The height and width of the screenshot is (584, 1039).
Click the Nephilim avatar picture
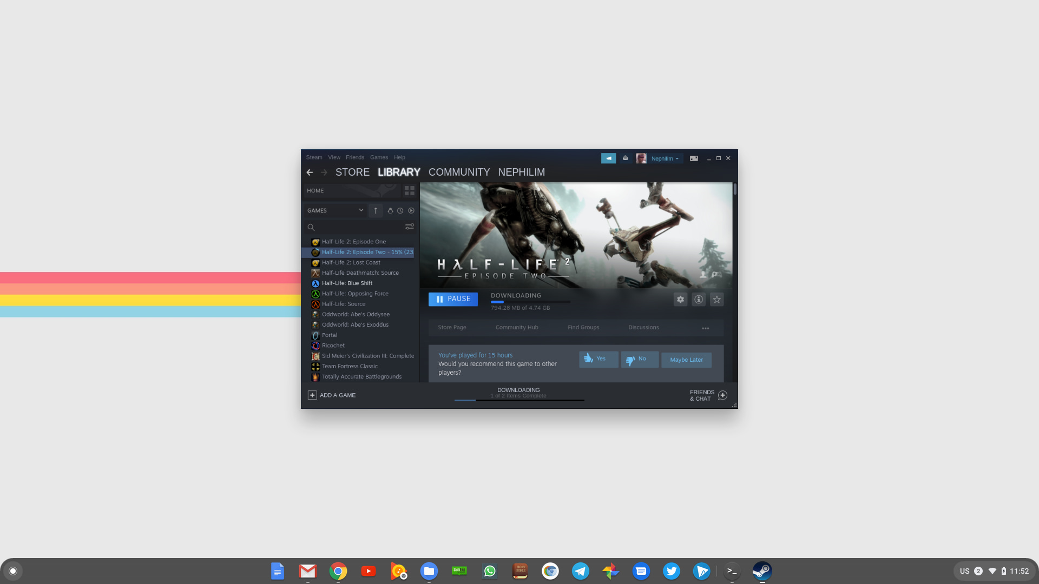coord(641,158)
